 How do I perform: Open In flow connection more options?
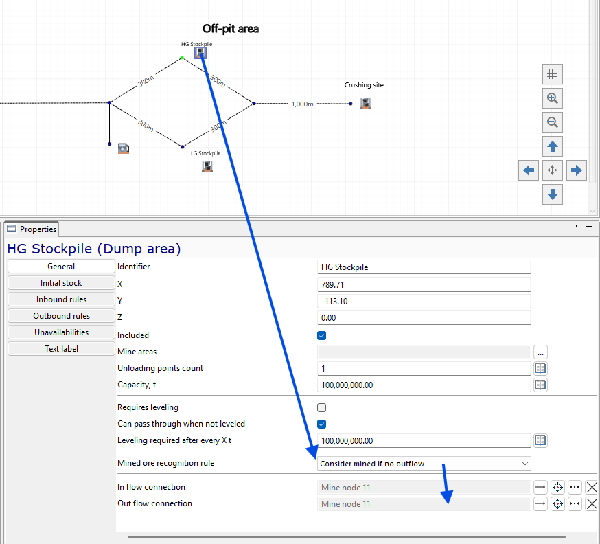tap(575, 488)
